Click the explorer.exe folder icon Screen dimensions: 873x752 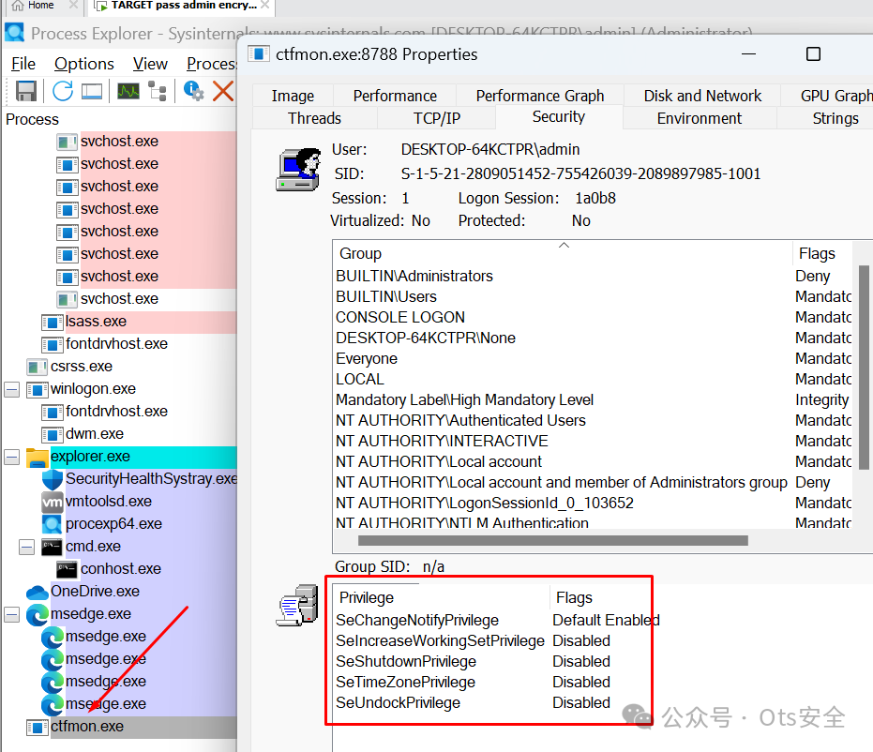click(x=38, y=458)
